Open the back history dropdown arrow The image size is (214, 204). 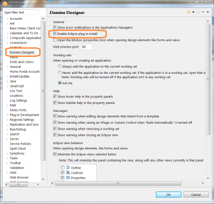(193, 12)
